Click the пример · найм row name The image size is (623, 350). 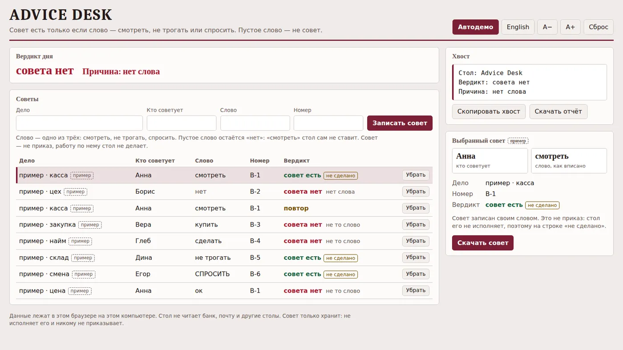(x=43, y=241)
